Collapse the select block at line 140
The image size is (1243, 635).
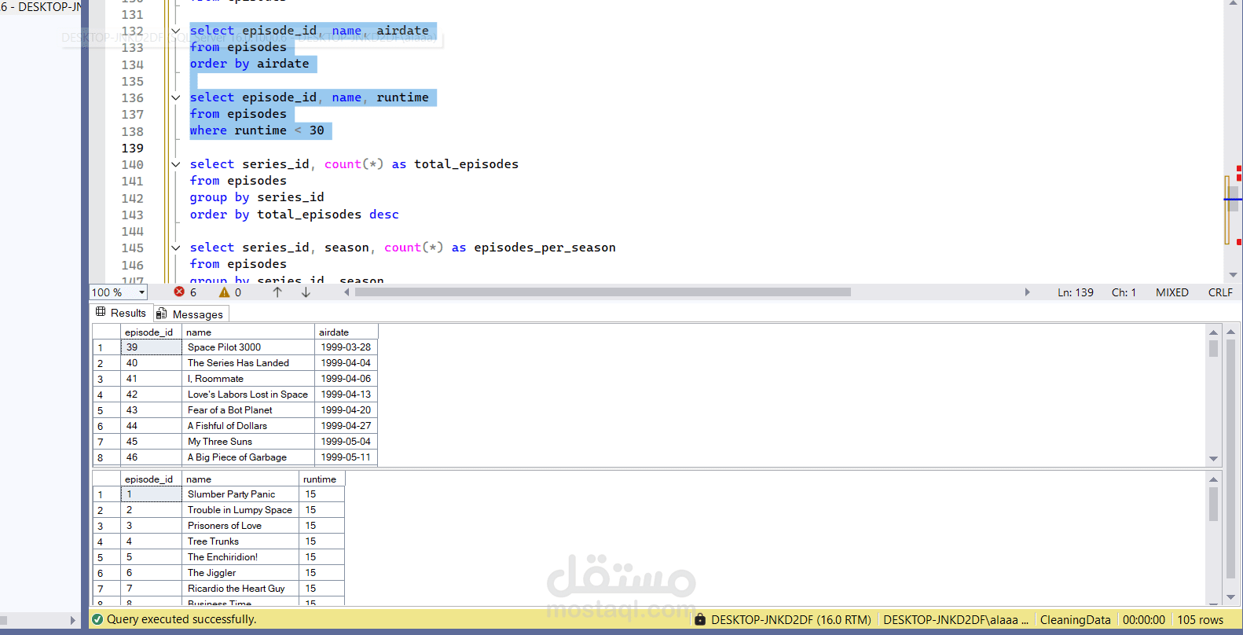pyautogui.click(x=176, y=165)
